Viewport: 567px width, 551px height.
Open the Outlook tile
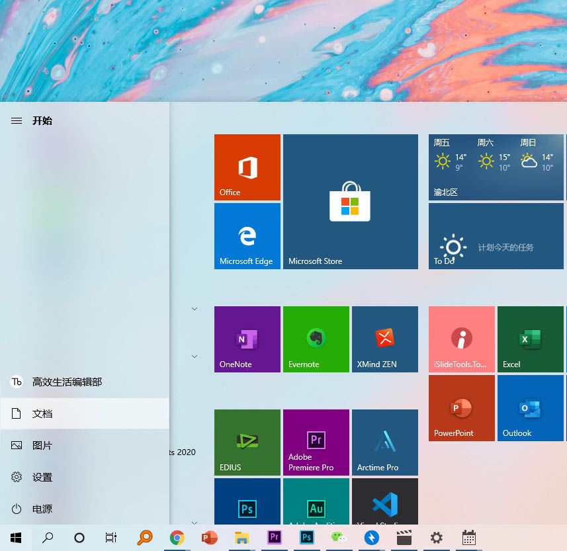click(530, 408)
